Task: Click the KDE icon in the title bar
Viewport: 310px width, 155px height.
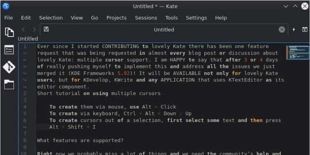Action: coord(6,6)
